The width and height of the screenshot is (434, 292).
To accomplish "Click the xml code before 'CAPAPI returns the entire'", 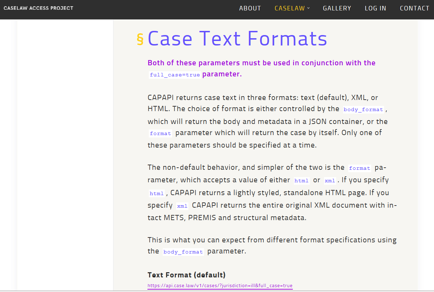I will coord(182,206).
